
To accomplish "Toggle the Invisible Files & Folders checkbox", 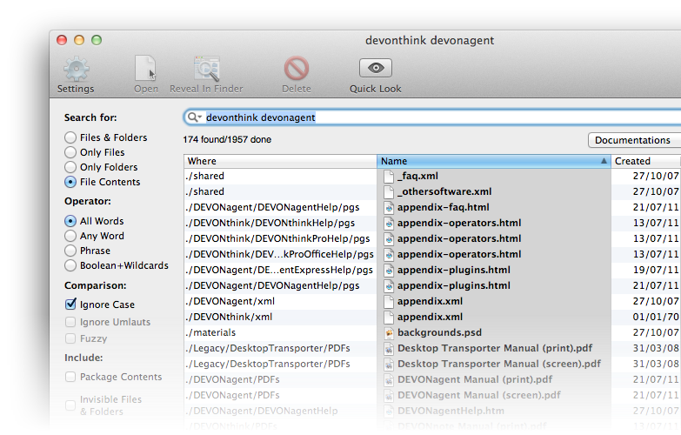I will pyautogui.click(x=70, y=405).
